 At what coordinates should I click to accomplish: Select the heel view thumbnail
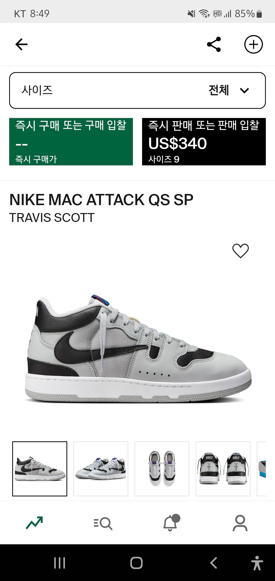(223, 469)
